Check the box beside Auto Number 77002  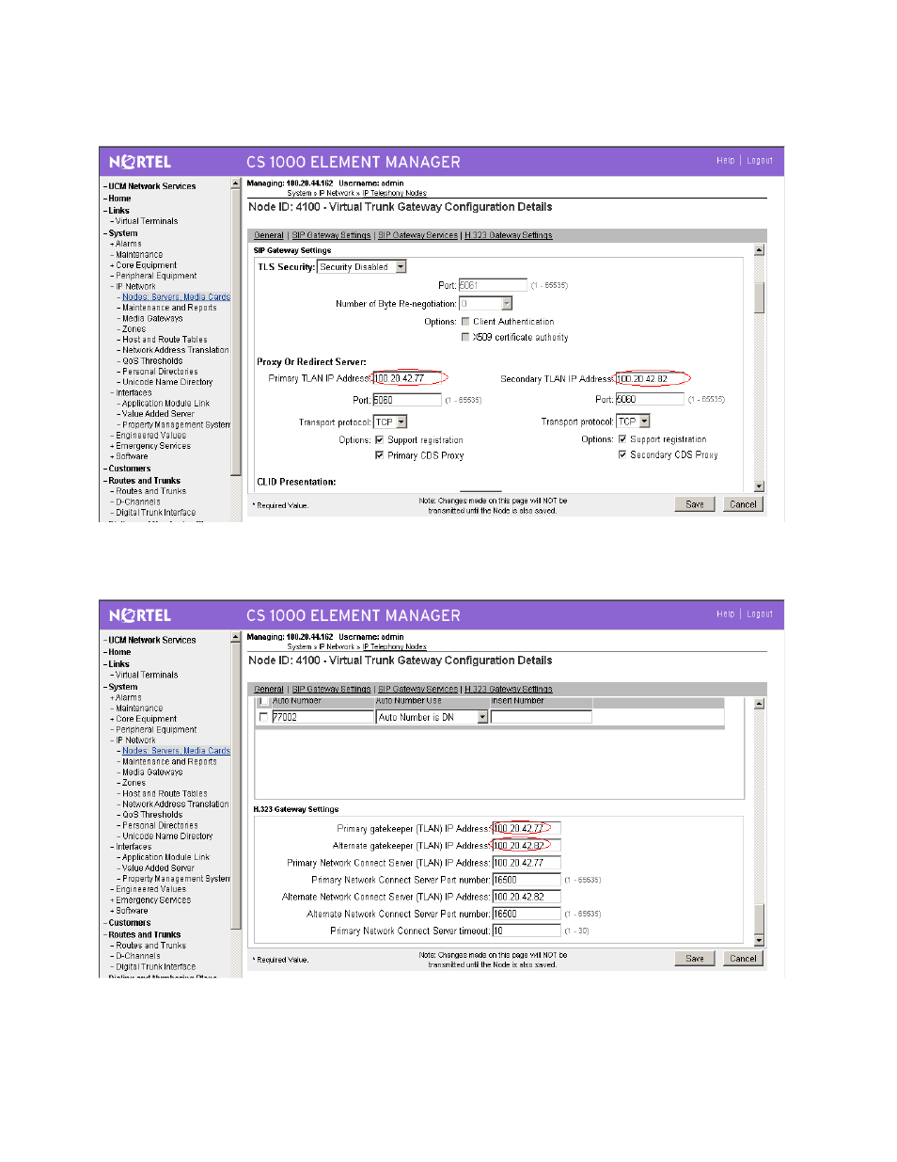point(263,717)
